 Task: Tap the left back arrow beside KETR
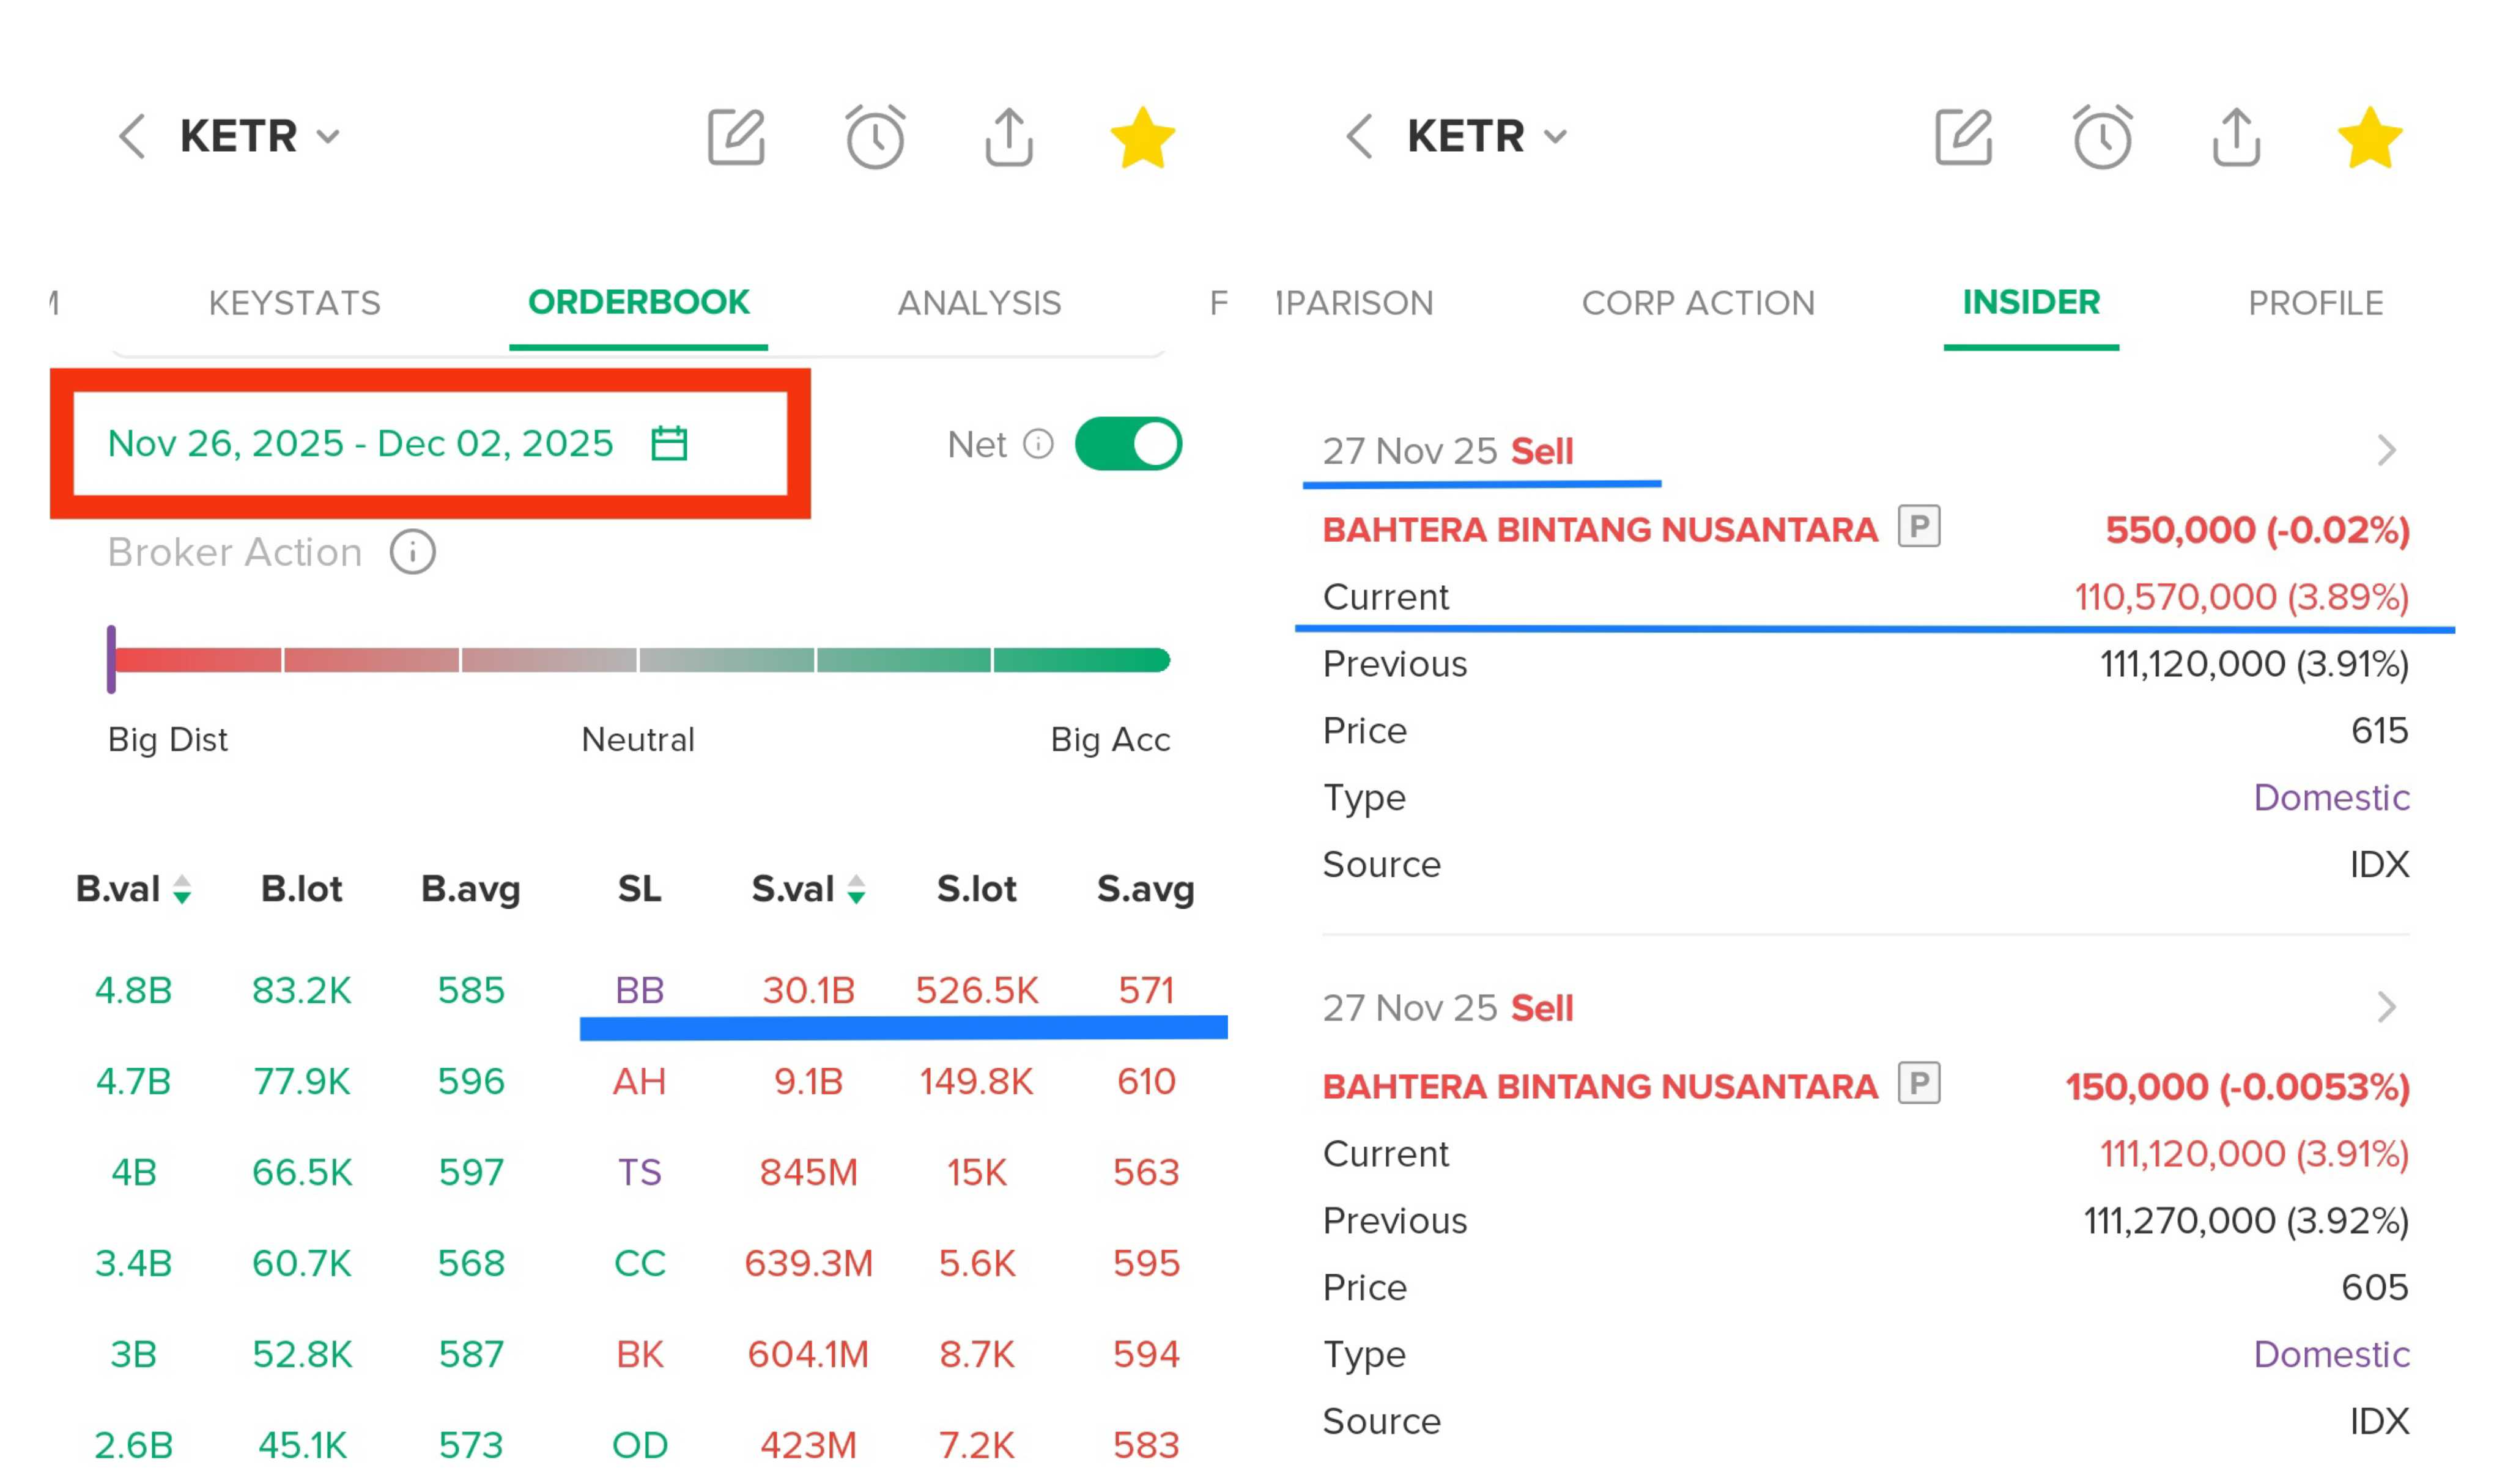(x=132, y=136)
